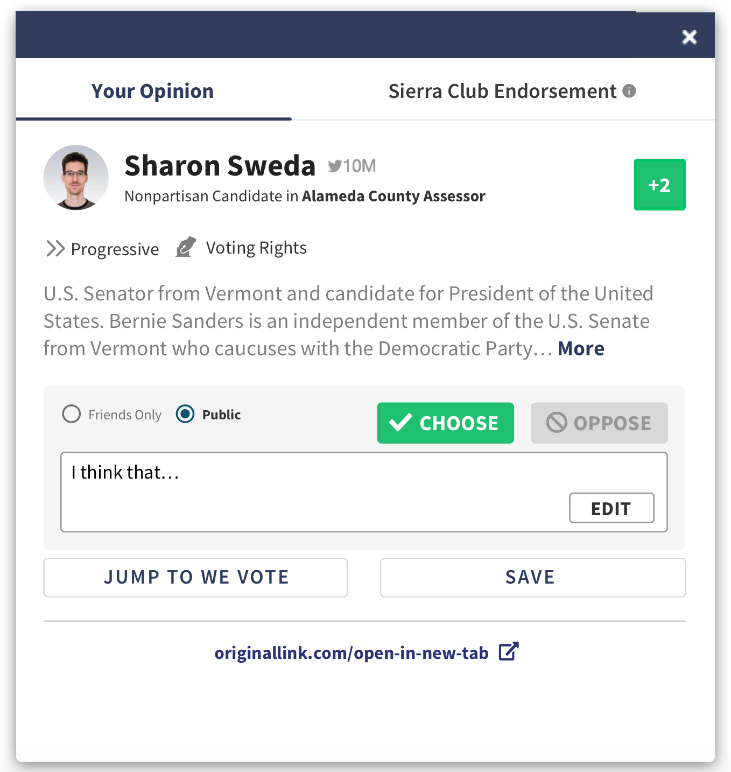Click inside the 'I think that' comment field
The image size is (731, 772).
click(269, 474)
